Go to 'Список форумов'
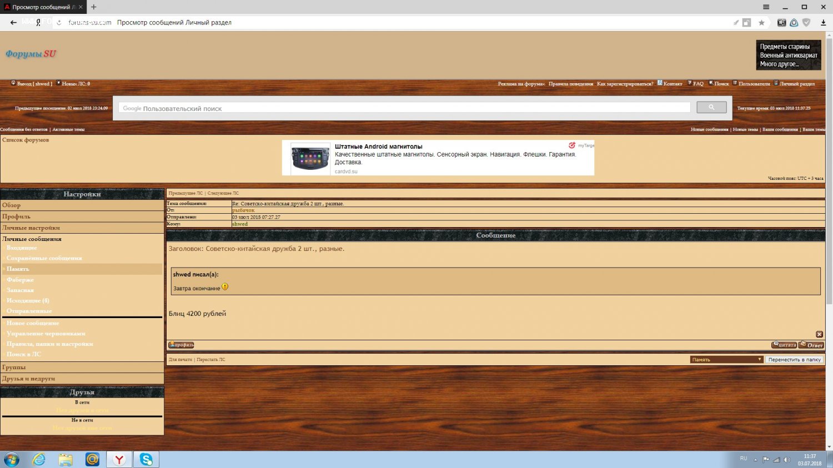This screenshot has width=833, height=468. [26, 140]
